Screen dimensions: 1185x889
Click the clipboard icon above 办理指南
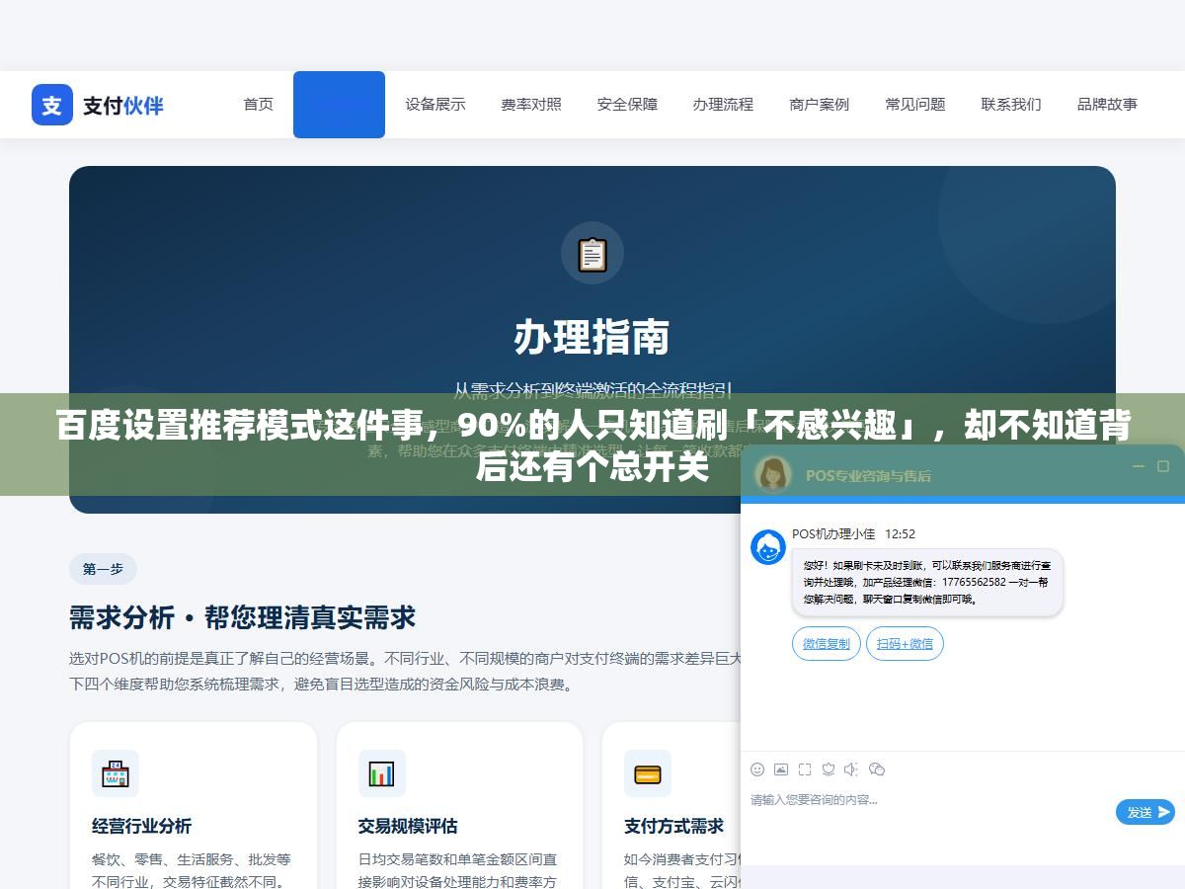point(592,253)
